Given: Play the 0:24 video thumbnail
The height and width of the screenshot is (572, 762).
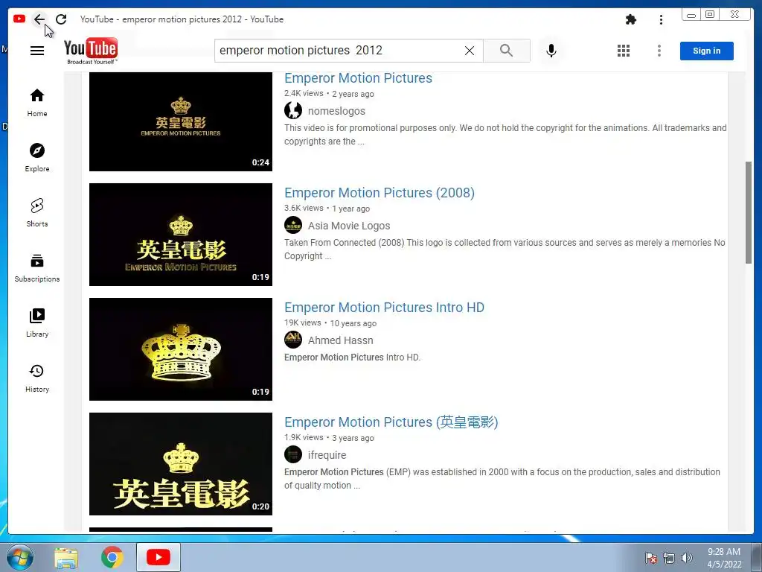Looking at the screenshot, I should 181,121.
